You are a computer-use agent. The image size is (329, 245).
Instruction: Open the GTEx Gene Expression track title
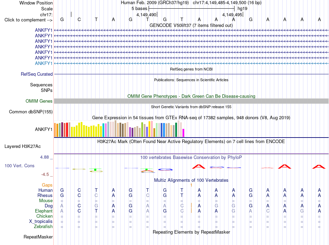(191, 118)
